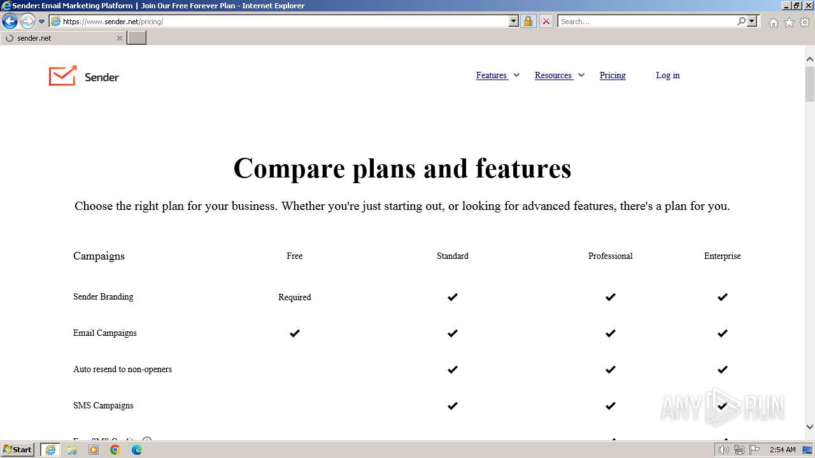Image resolution: width=815 pixels, height=458 pixels.
Task: Stop page loading with the X button
Action: coord(546,22)
